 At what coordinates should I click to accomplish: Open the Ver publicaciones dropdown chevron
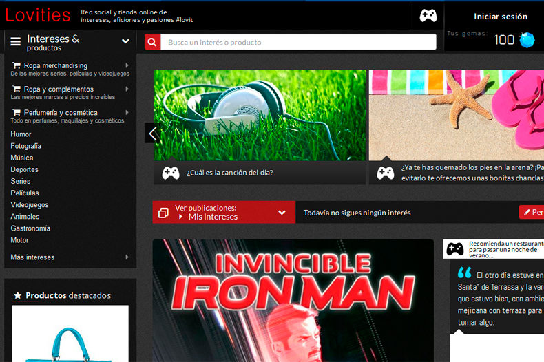pyautogui.click(x=282, y=213)
